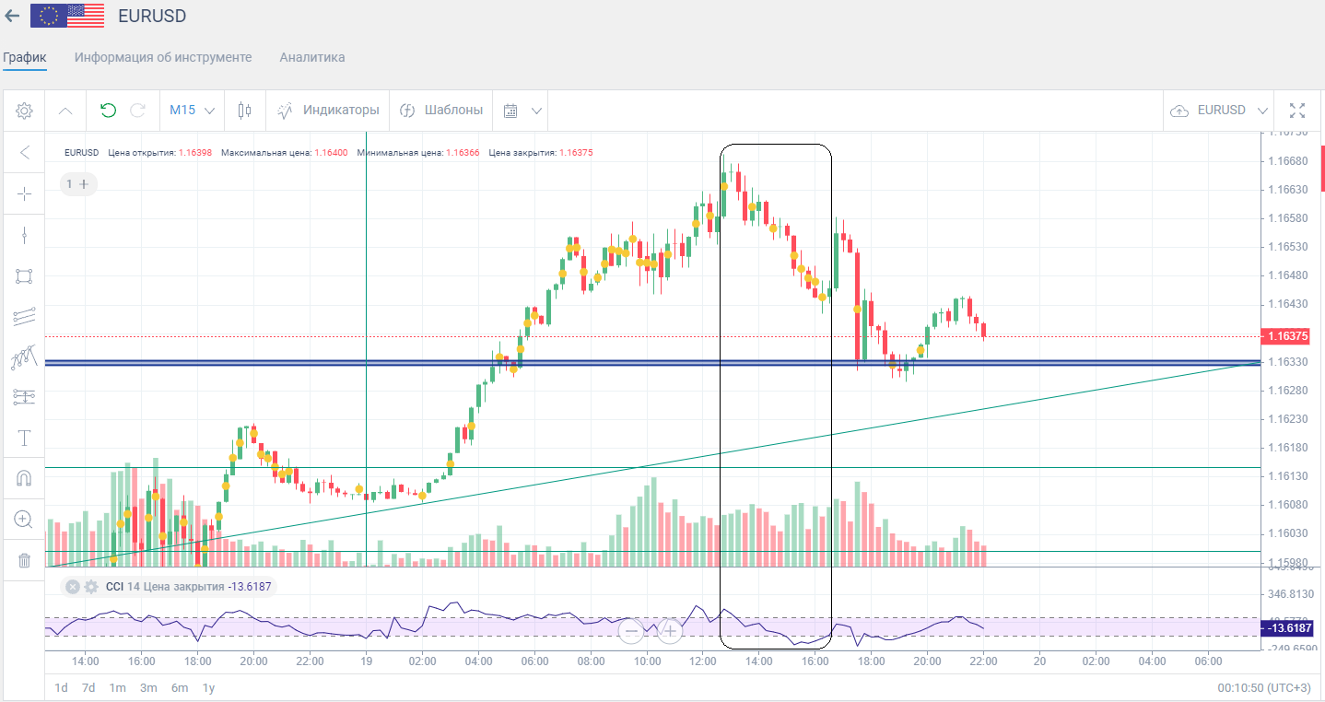This screenshot has height=702, width=1325.
Task: Expand the M15 timeframe dropdown
Action: point(192,111)
